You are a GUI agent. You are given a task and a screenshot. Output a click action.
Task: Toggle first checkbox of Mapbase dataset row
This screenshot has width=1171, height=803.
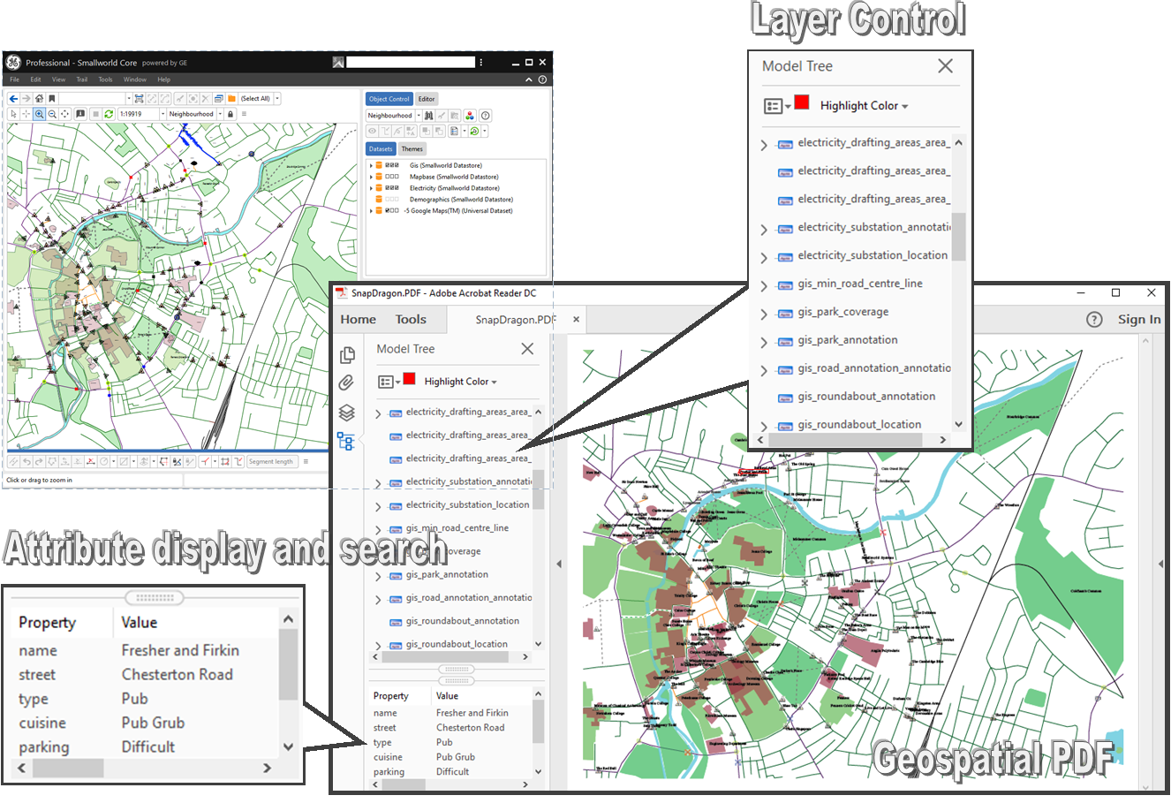387,177
